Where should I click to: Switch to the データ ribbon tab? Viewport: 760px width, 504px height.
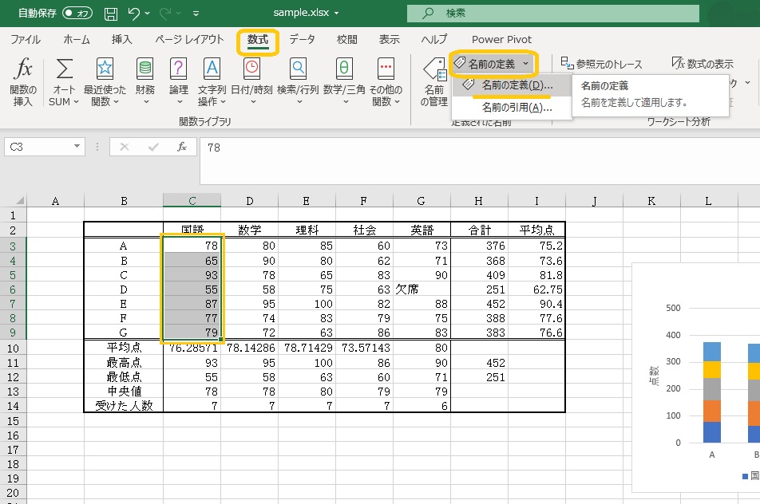click(302, 39)
